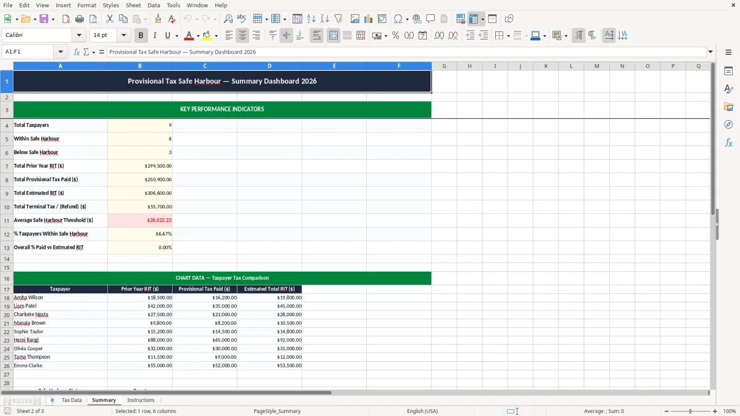Click the formula bar input field
Image resolution: width=740 pixels, height=416 pixels.
[x=406, y=52]
